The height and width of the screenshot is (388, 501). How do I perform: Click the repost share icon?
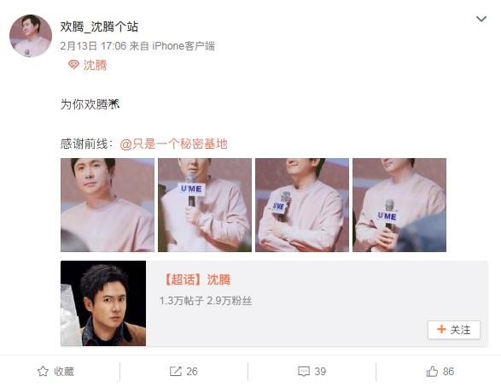[176, 372]
